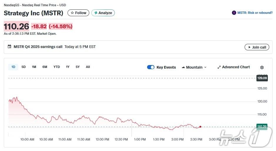Click the Advanced Chart expand arrows icon
Screen dimensions: 276x151
[219, 67]
